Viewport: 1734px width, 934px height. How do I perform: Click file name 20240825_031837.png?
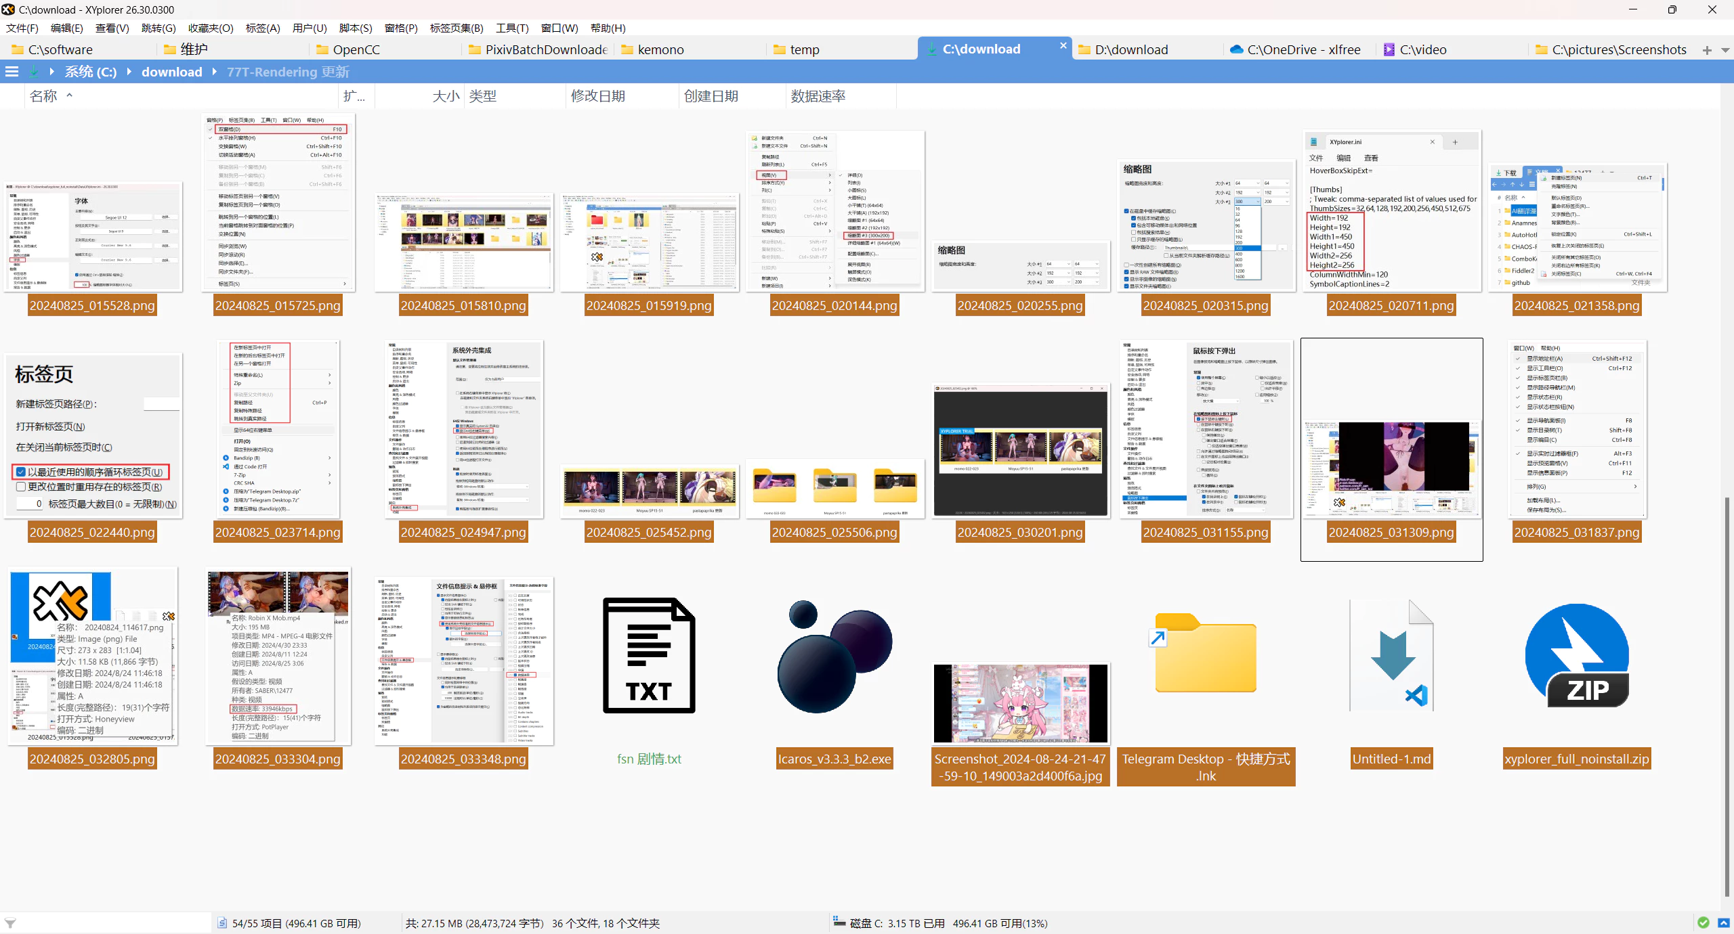pos(1577,532)
